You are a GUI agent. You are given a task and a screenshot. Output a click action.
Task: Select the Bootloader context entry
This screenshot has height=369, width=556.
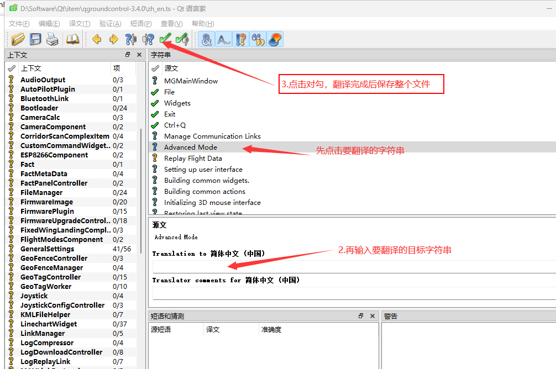pyautogui.click(x=39, y=108)
